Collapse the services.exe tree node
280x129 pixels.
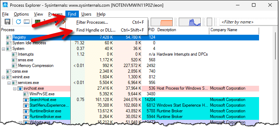(9, 83)
